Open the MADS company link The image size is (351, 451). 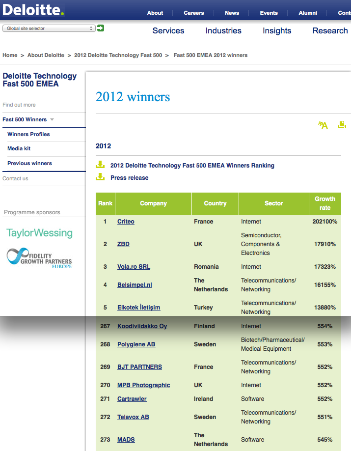126,440
